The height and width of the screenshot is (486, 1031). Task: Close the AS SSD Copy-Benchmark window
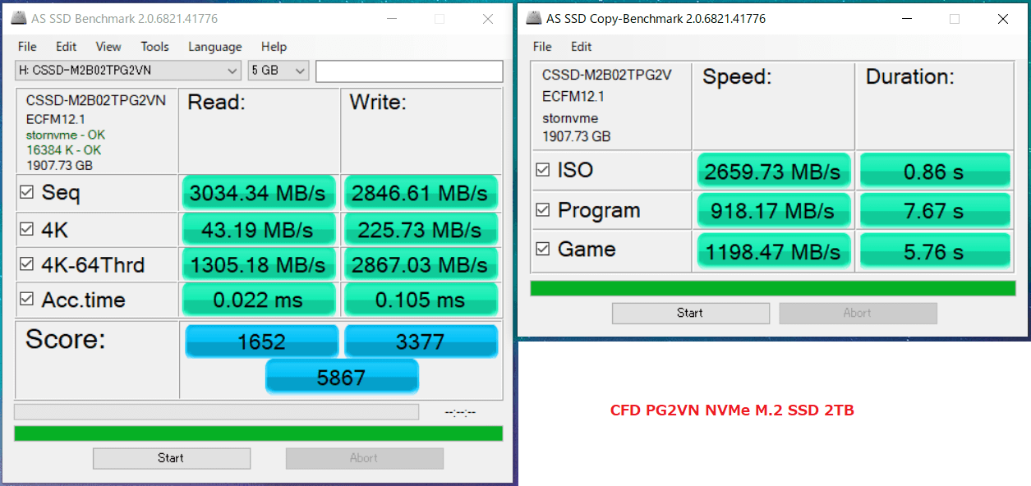pos(1003,19)
